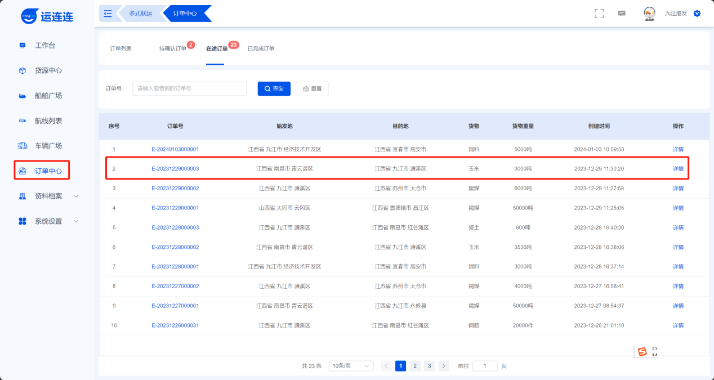
Task: Go to page 2 in pagination
Action: (415, 366)
